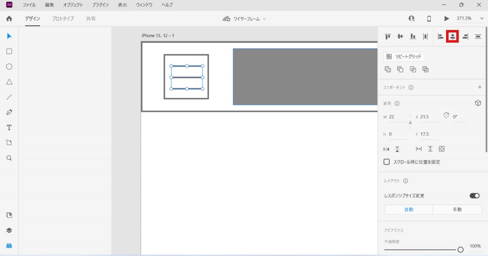This screenshot has height=256, width=488.
Task: Open the Libraries panel icon
Action: point(10,215)
